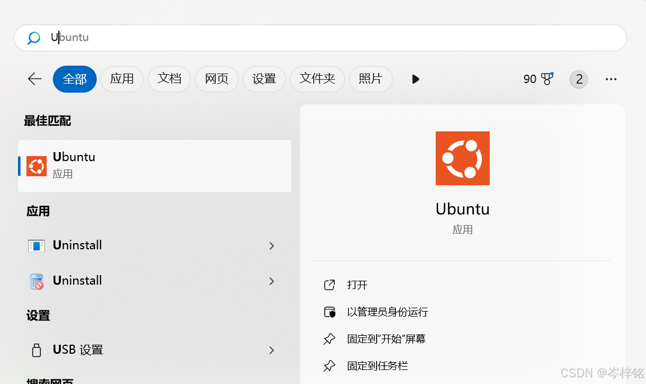Expand USB 设置 result chevron
Image resolution: width=646 pixels, height=384 pixels.
(272, 350)
